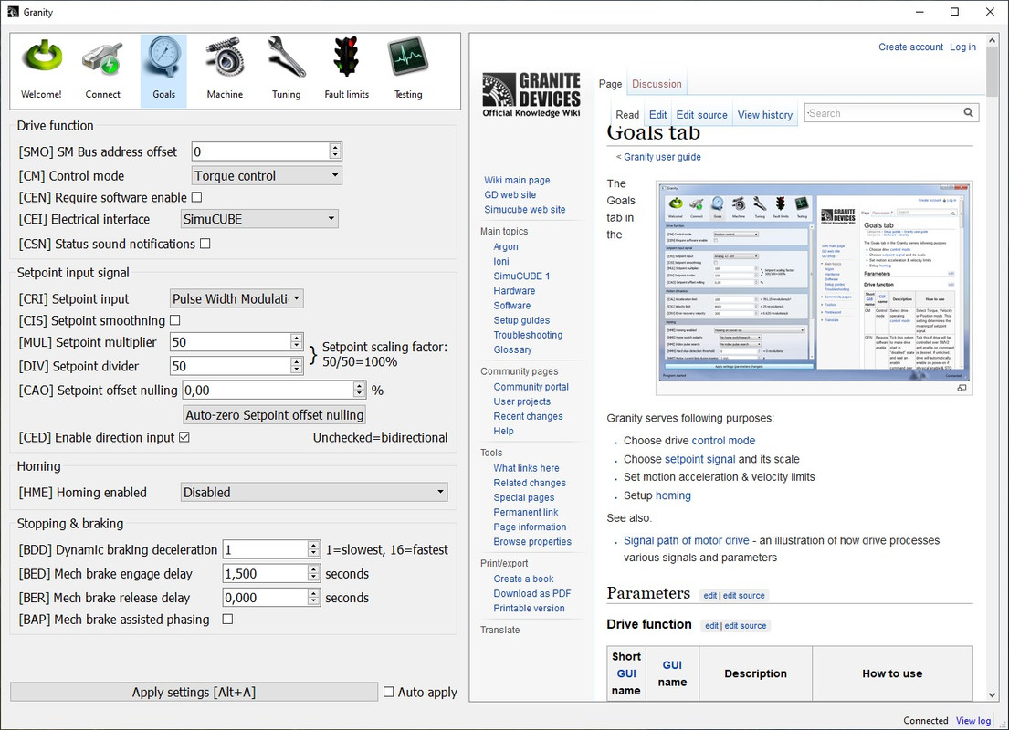Open the Glossary sidebar link
Image resolution: width=1009 pixels, height=730 pixels.
point(512,349)
